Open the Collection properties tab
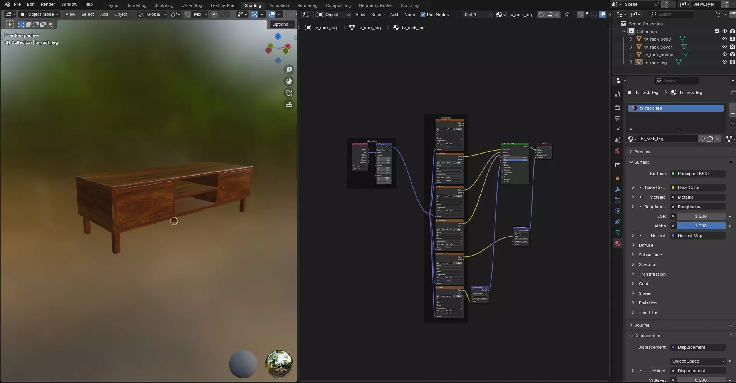Viewport: 736px width, 383px height. click(x=618, y=165)
